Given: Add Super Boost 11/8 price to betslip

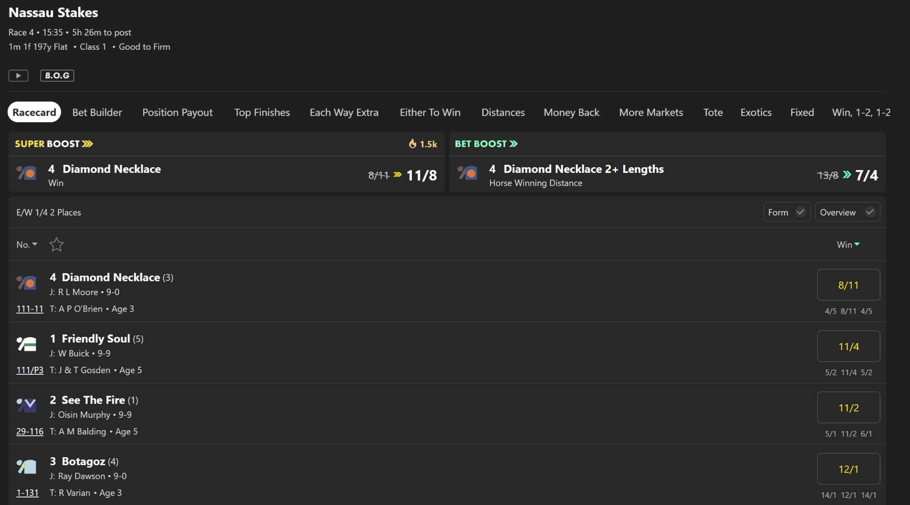Looking at the screenshot, I should click(421, 175).
